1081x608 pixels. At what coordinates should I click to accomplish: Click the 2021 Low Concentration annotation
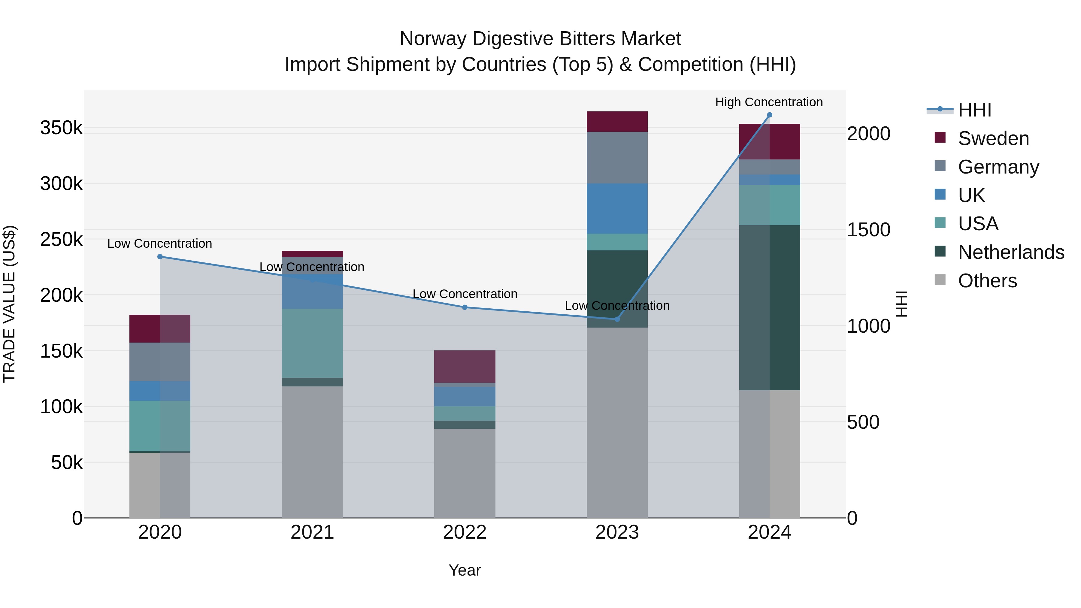pyautogui.click(x=312, y=267)
